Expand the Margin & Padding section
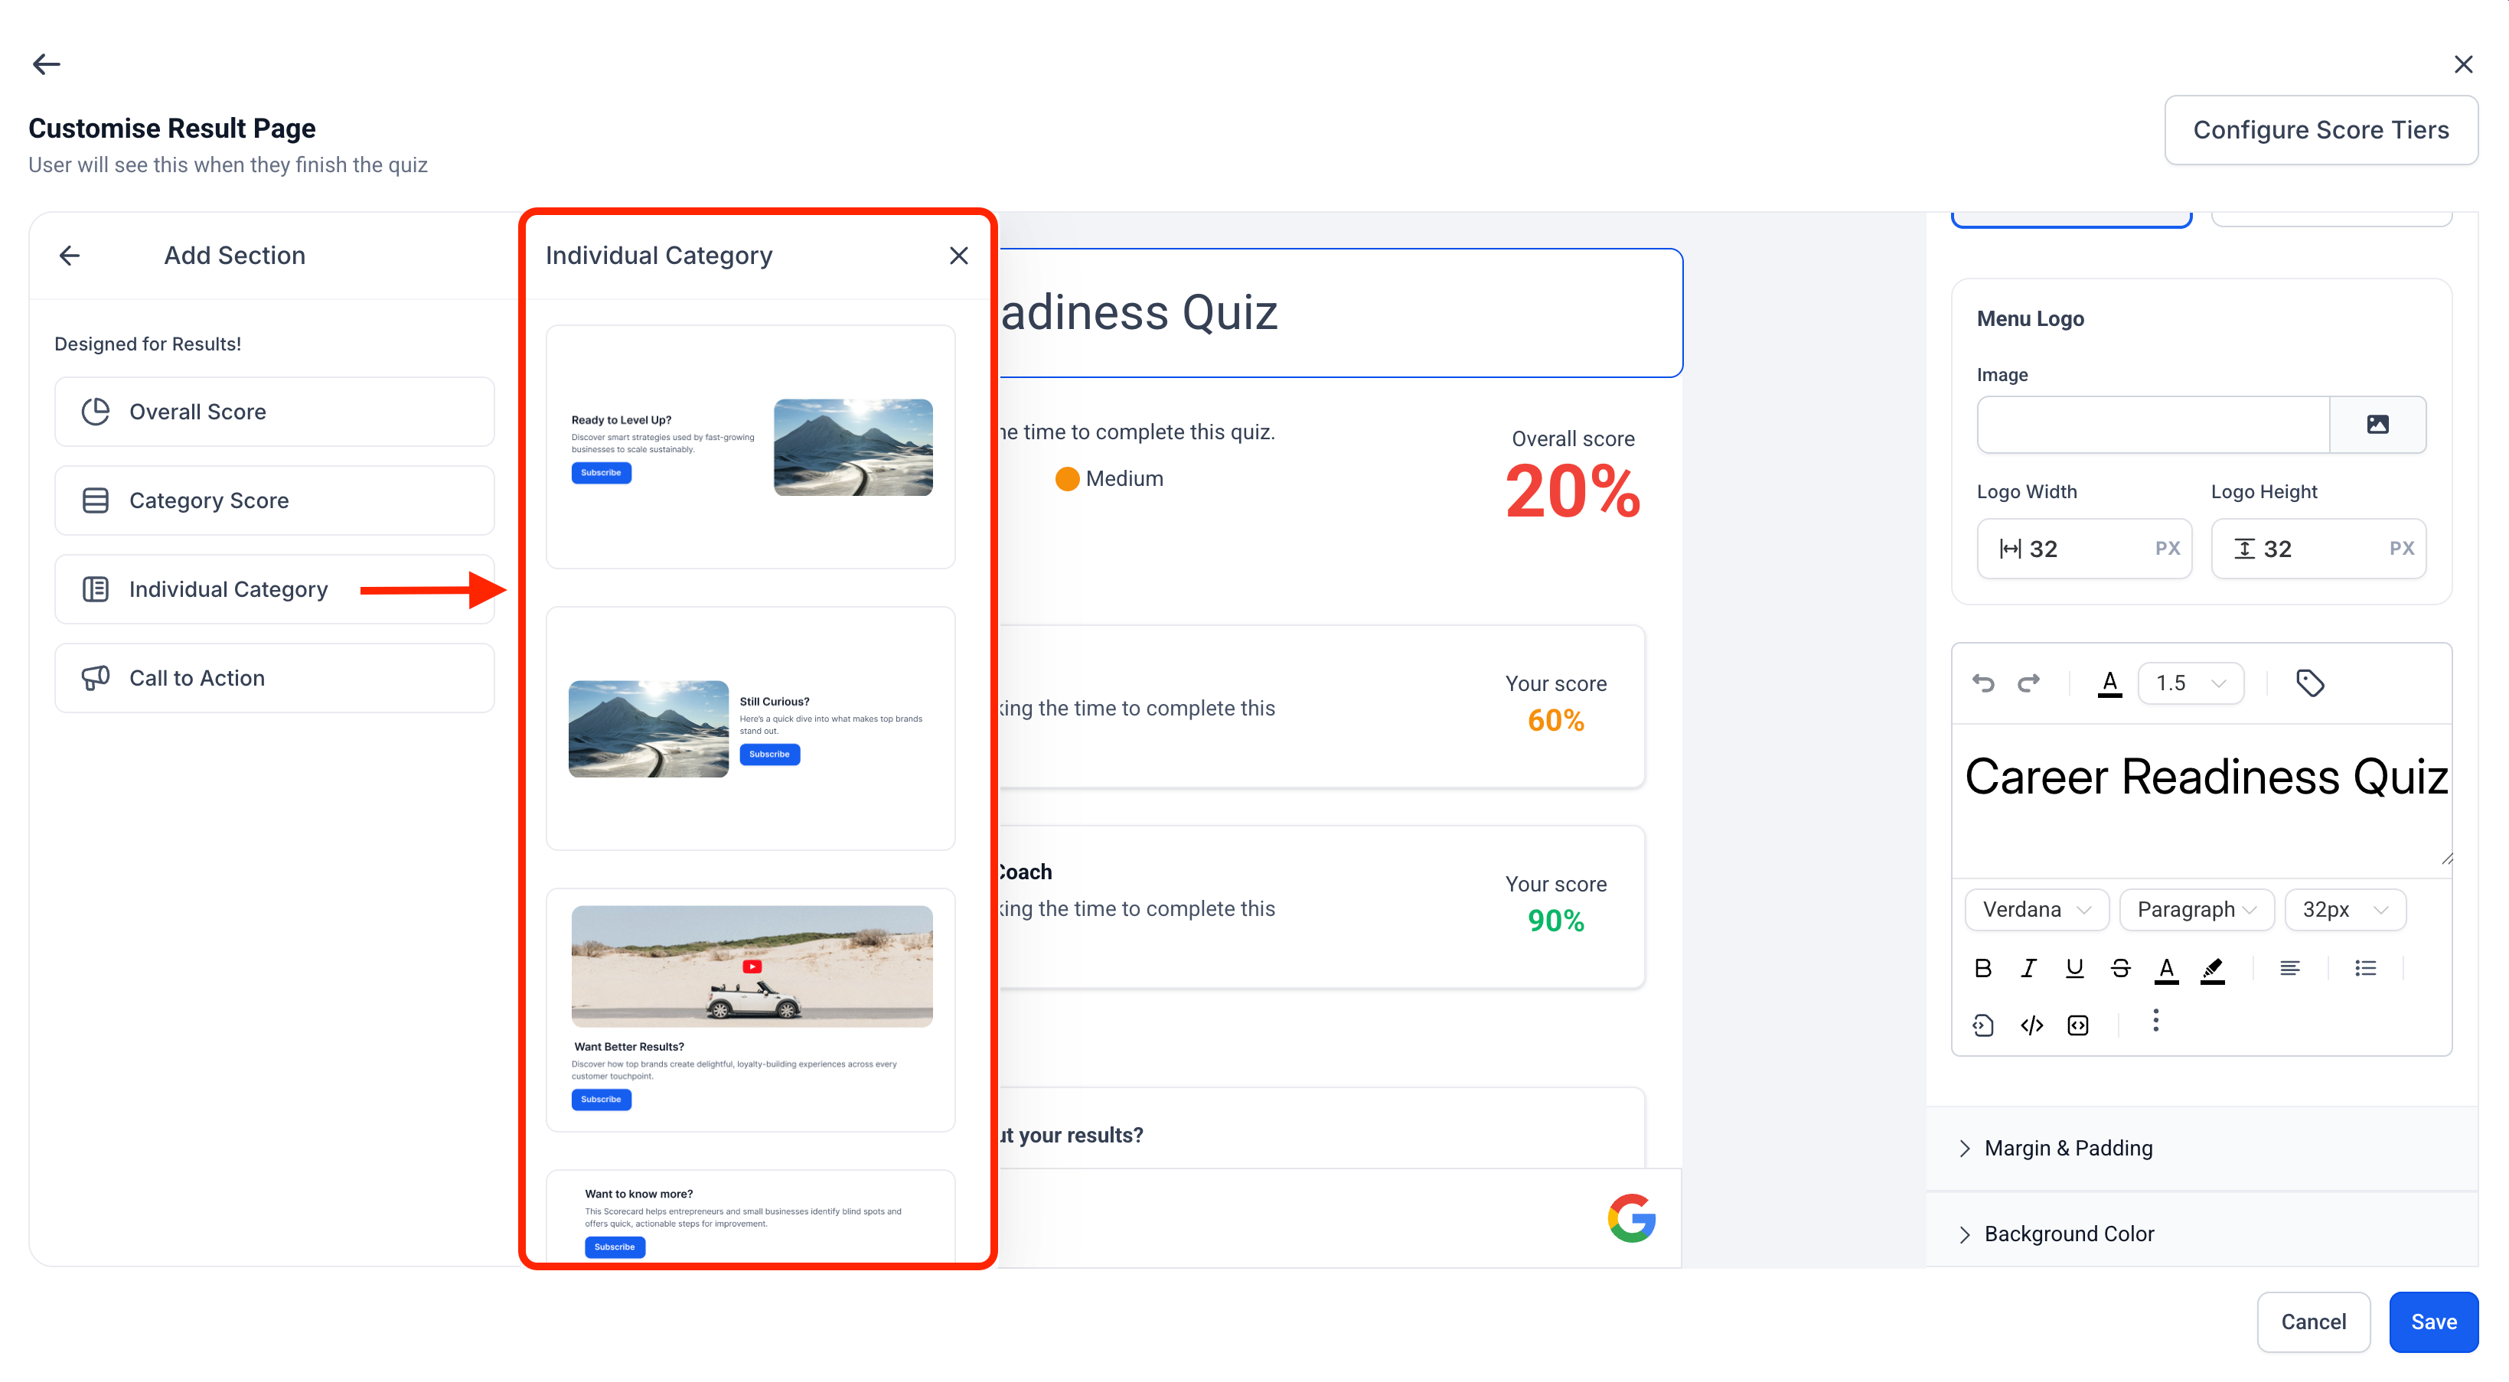2509x1382 pixels. click(x=2068, y=1149)
